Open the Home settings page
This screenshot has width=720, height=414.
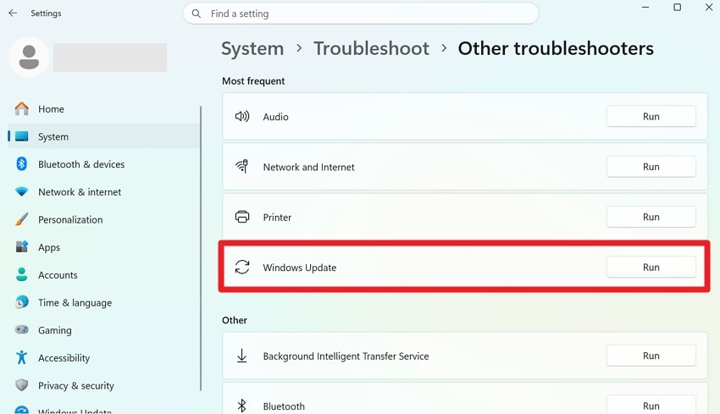tap(104, 108)
